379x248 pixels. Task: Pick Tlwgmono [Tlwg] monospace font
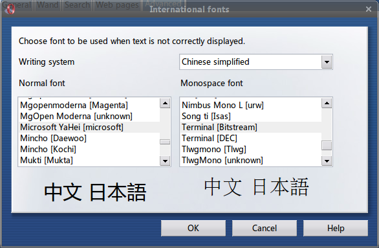(x=251, y=150)
